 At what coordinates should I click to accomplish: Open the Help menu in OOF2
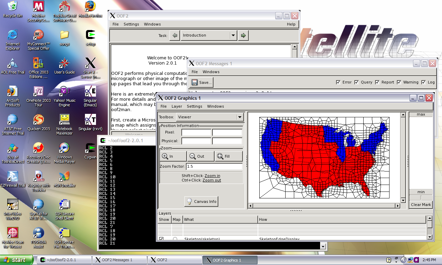point(291,24)
